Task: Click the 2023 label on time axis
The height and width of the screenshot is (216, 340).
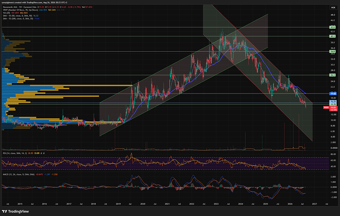Action: [216, 204]
